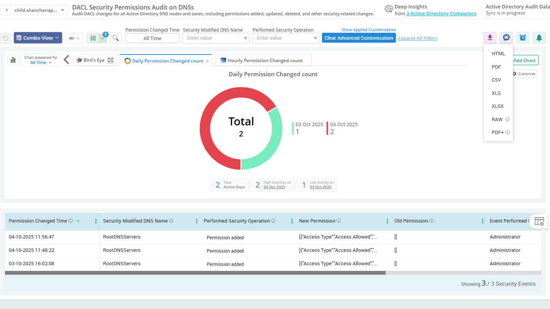The height and width of the screenshot is (309, 550).
Task: Select CSV from the export menu
Action: point(496,80)
